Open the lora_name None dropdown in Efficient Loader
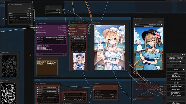Viewport: 186px width, 104px height. (51, 43)
